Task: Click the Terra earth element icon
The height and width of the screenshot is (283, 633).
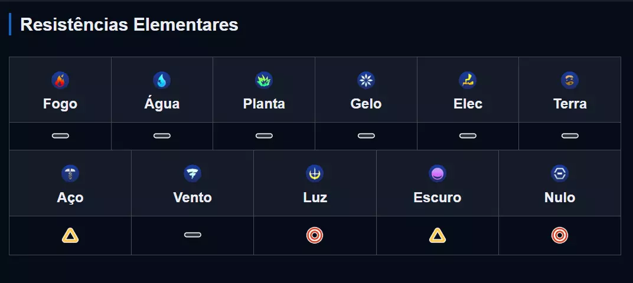Action: (570, 80)
